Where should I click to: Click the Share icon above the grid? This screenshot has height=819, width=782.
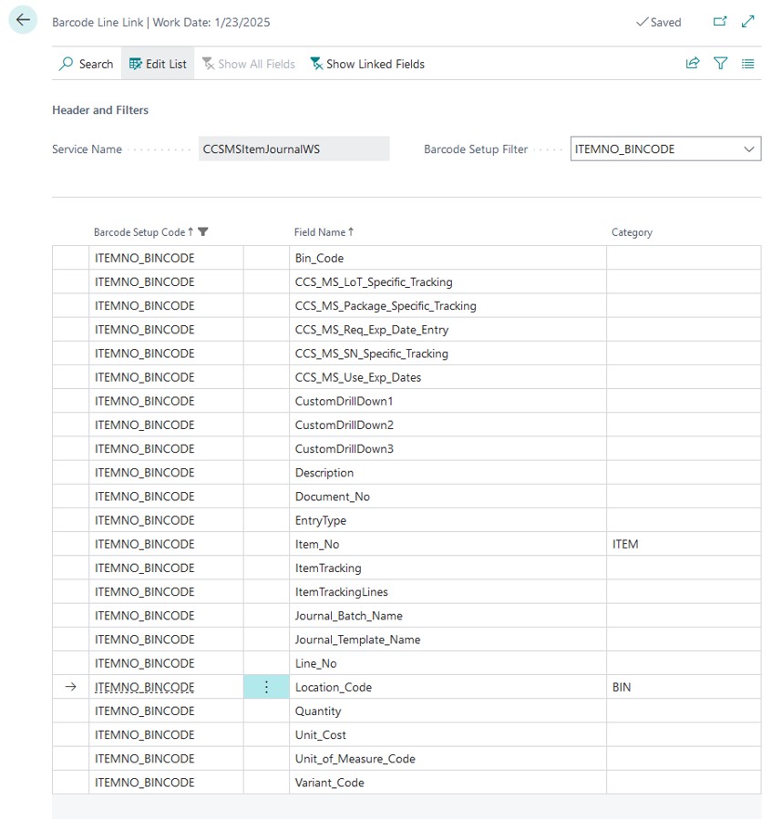[x=693, y=63]
